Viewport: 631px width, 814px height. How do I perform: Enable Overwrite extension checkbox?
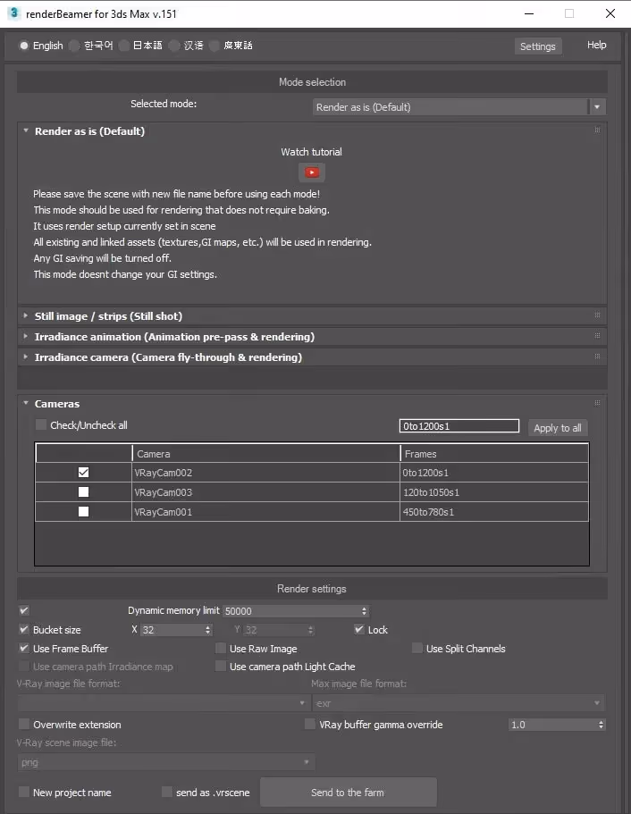[24, 724]
